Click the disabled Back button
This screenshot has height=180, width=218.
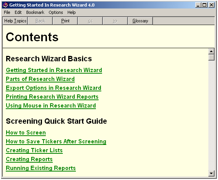[x=40, y=21]
